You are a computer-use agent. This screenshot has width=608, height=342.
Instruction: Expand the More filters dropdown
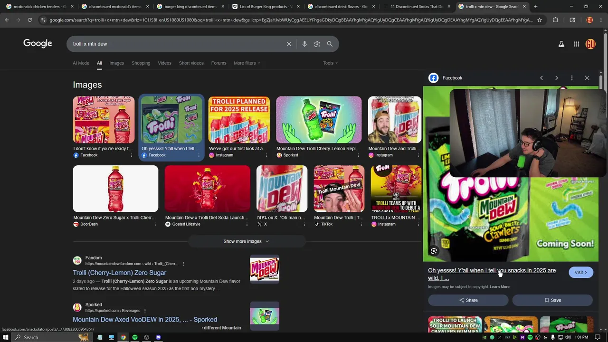pyautogui.click(x=247, y=63)
